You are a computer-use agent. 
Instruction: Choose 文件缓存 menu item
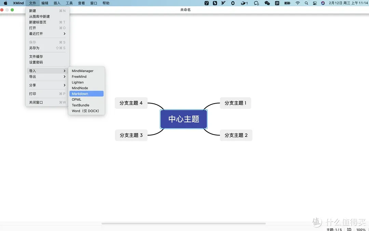[x=47, y=56]
